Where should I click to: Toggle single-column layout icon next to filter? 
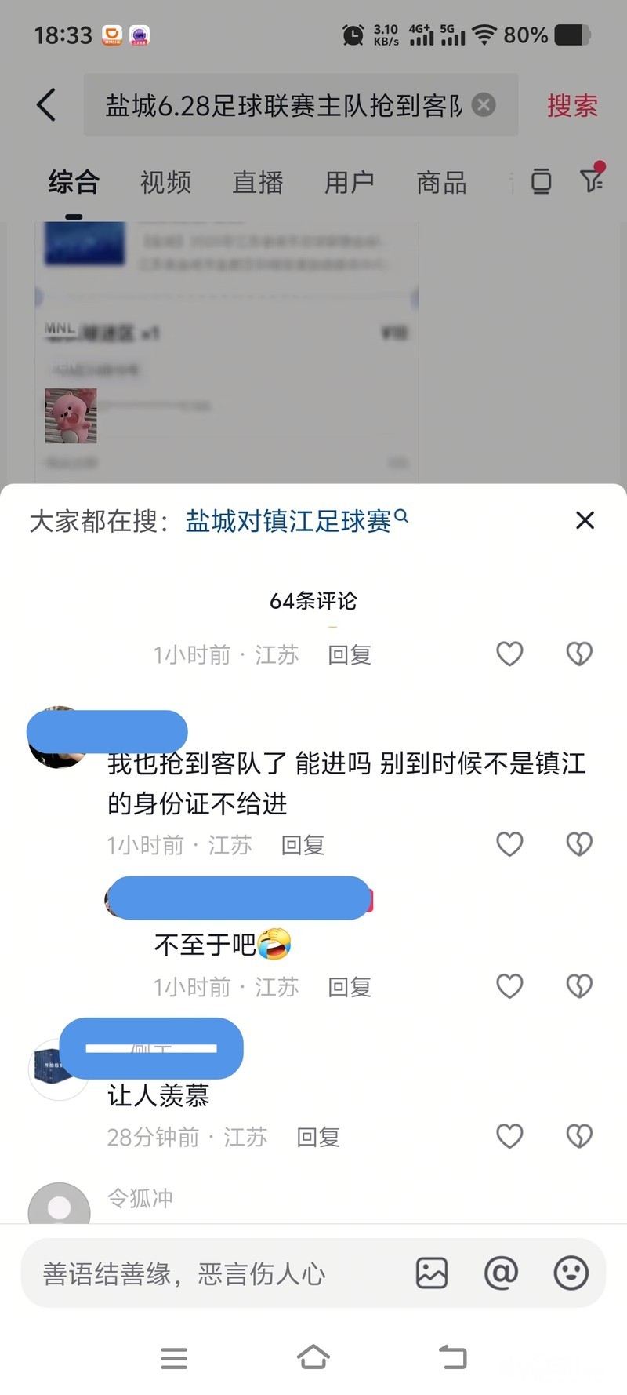pos(541,181)
